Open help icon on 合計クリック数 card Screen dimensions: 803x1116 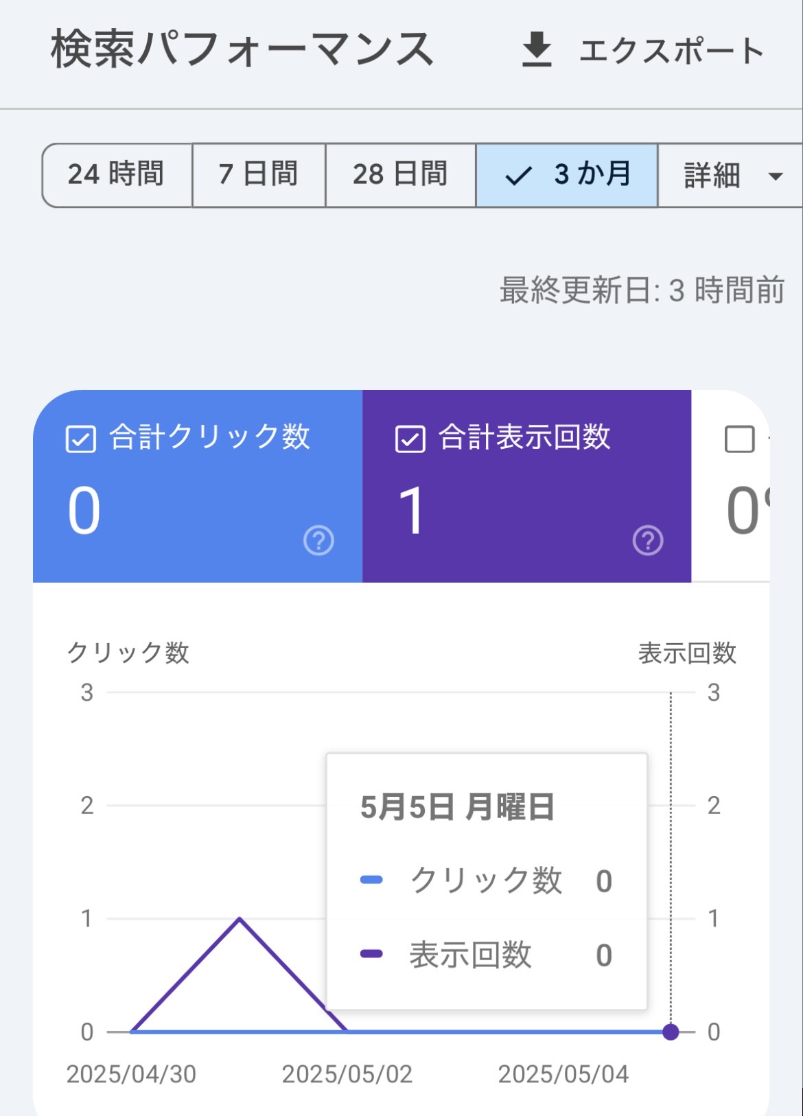pyautogui.click(x=318, y=541)
